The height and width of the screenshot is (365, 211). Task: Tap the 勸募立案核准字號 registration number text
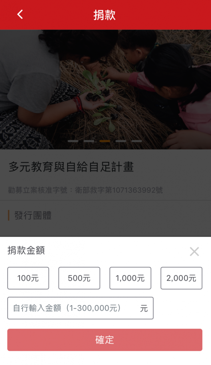tap(85, 190)
